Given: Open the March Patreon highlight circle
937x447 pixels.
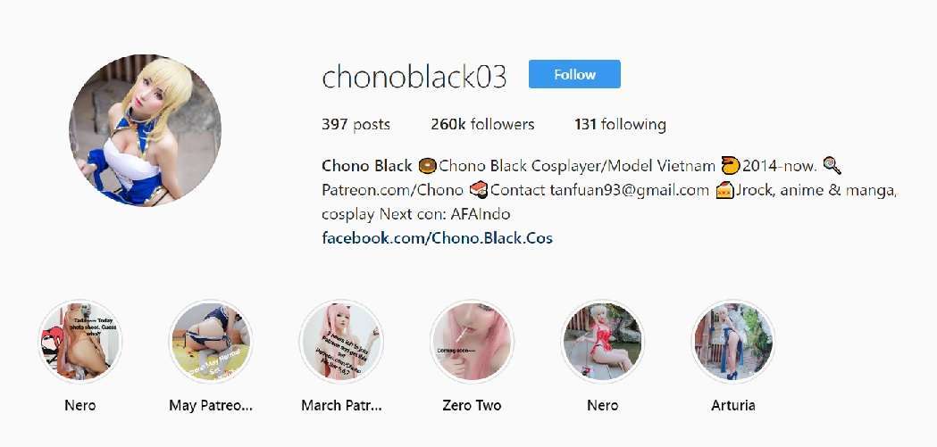Looking at the screenshot, I should coord(341,342).
